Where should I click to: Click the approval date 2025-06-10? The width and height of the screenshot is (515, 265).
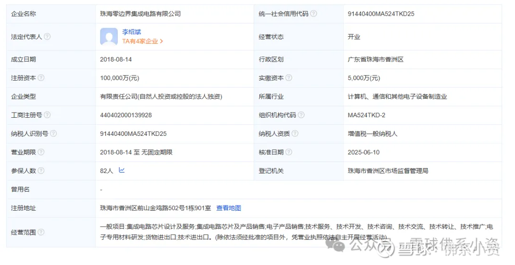[x=363, y=153]
